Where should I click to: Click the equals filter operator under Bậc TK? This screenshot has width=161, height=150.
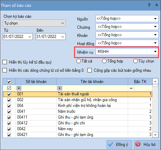(131, 88)
